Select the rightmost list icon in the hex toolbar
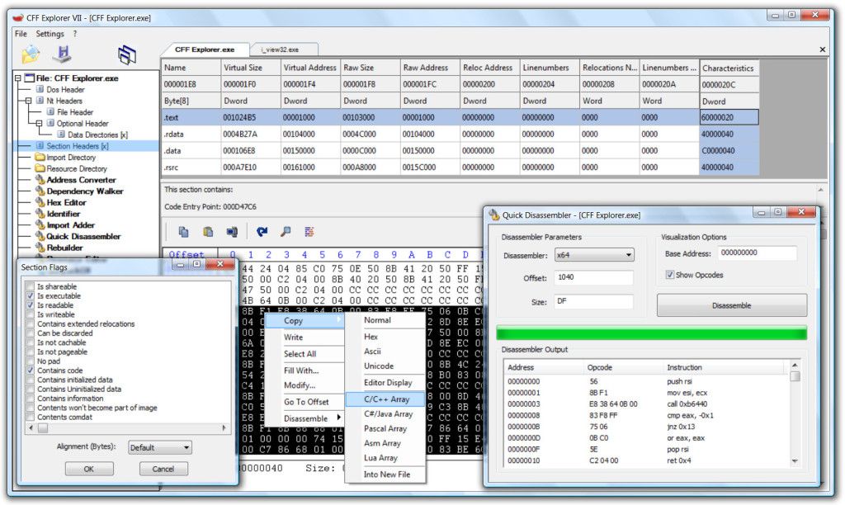845x505 pixels. pos(309,232)
